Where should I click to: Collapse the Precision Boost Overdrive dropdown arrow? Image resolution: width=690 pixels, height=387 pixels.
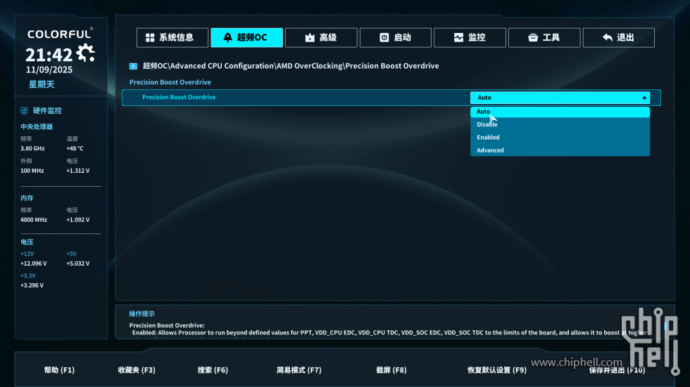tap(644, 98)
